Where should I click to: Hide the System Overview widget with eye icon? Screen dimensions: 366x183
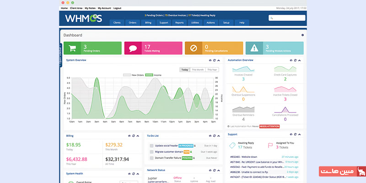pos(210,60)
